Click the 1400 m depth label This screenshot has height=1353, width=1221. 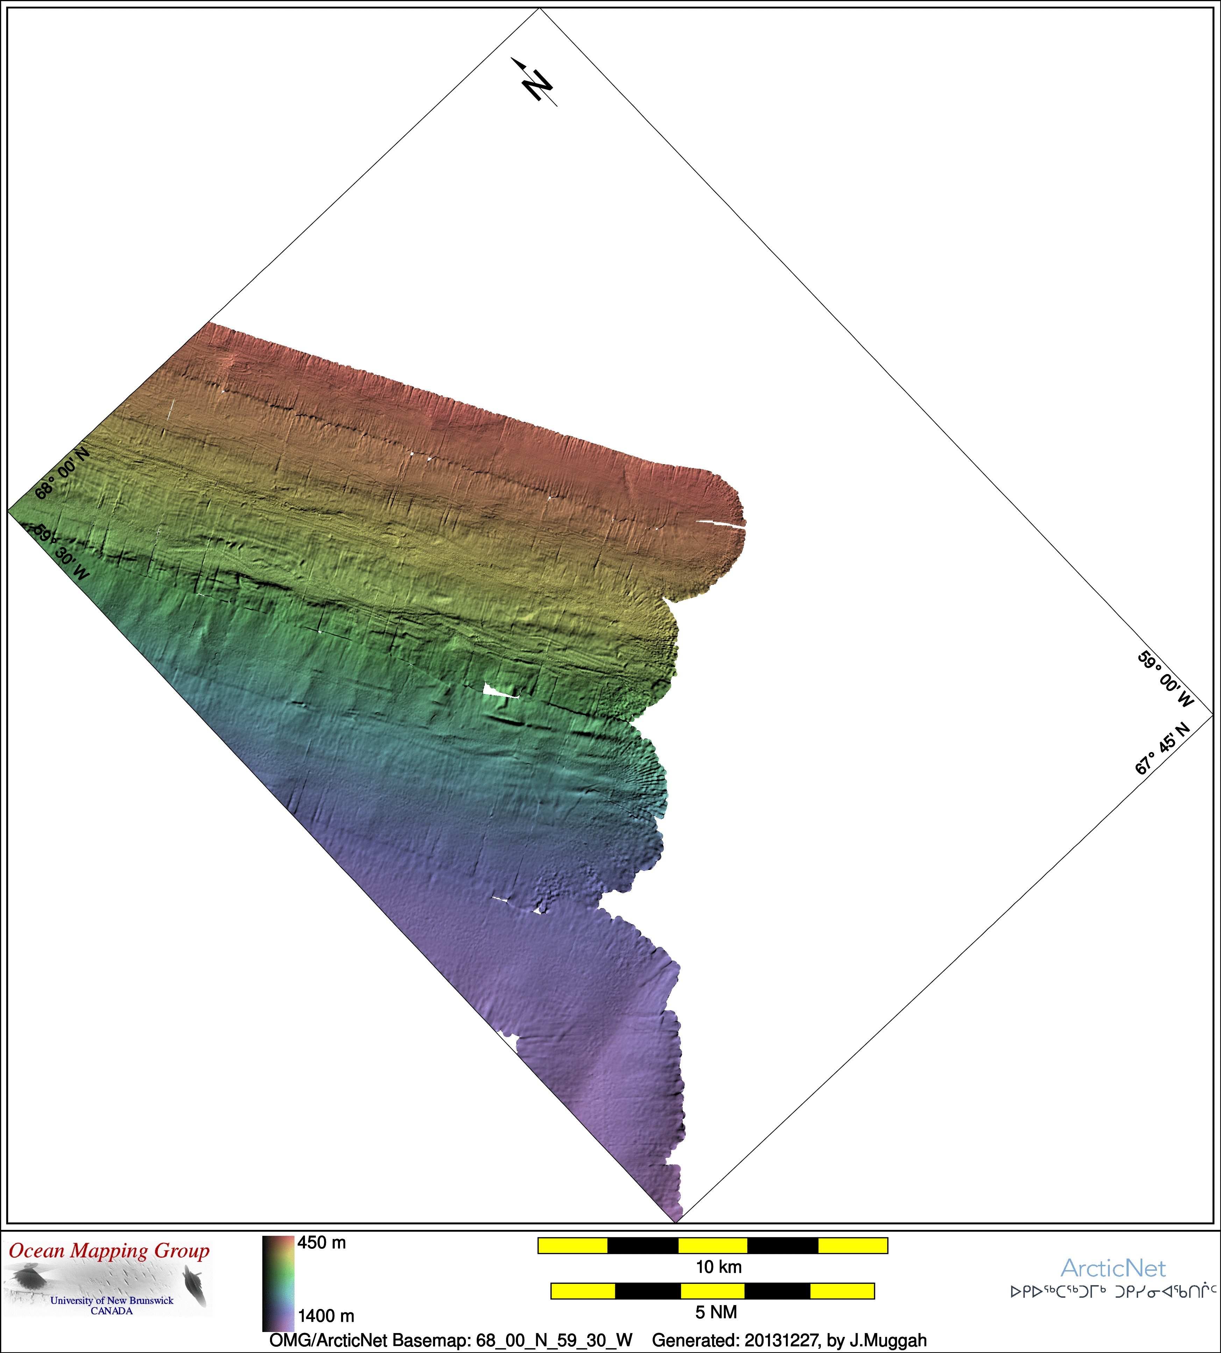(x=326, y=1316)
